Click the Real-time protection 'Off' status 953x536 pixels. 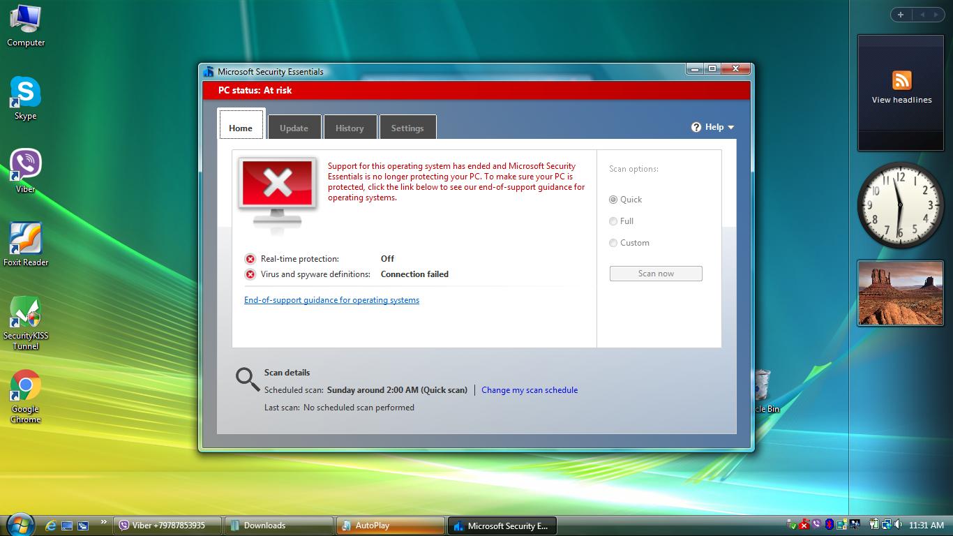[x=387, y=259]
